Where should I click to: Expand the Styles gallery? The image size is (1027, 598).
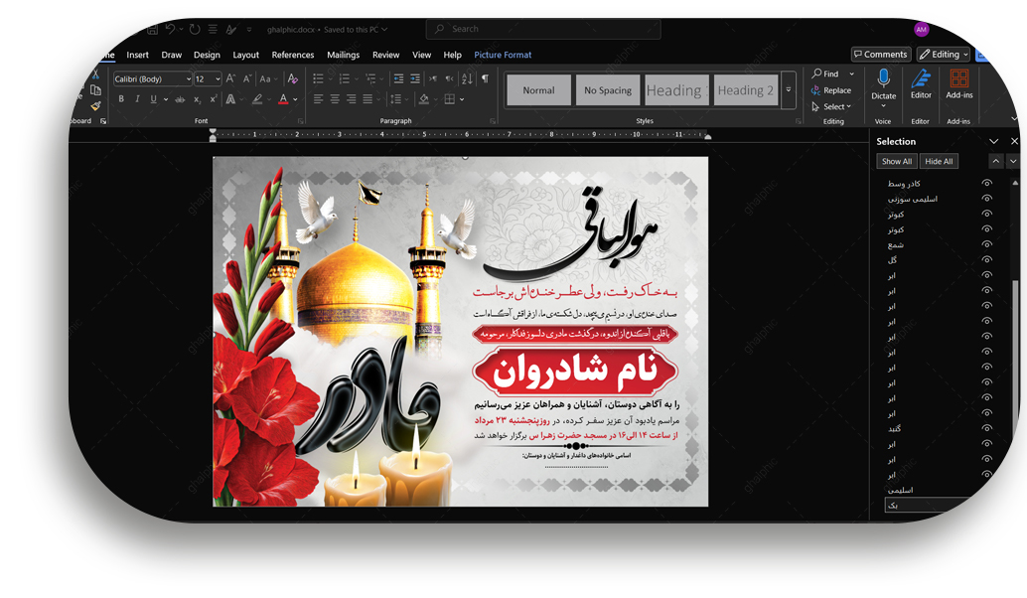(789, 90)
